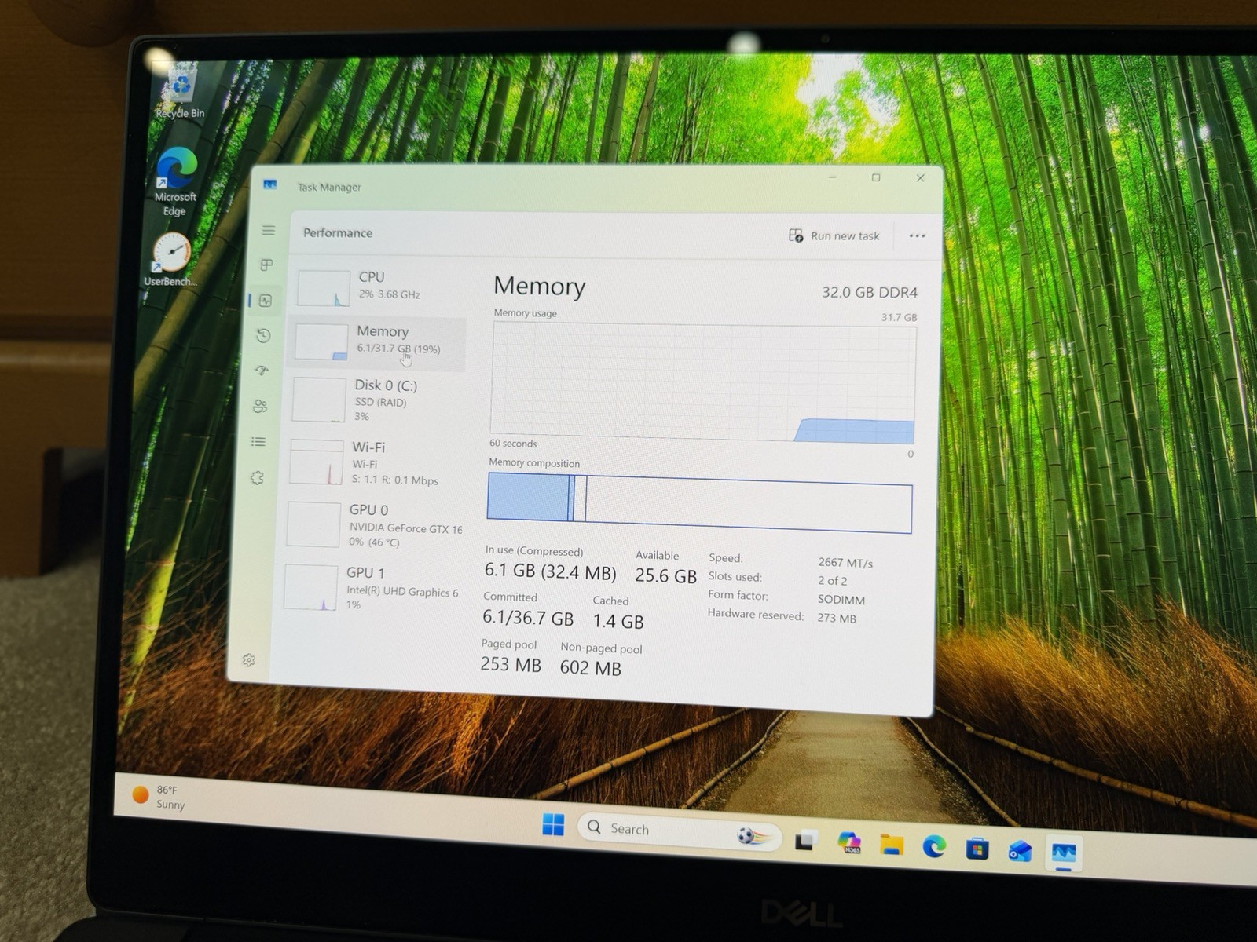This screenshot has width=1257, height=942.
Task: Select the Microsoft Edge desktop shortcut
Action: click(x=176, y=181)
